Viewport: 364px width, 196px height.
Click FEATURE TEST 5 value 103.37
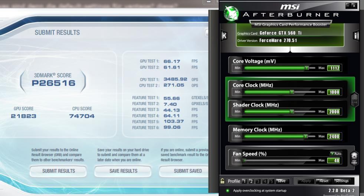[x=173, y=122]
